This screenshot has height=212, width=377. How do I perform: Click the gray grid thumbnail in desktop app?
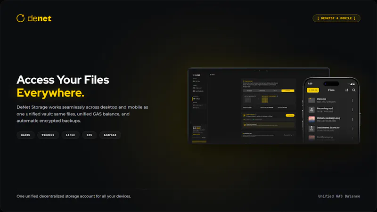click(x=248, y=100)
